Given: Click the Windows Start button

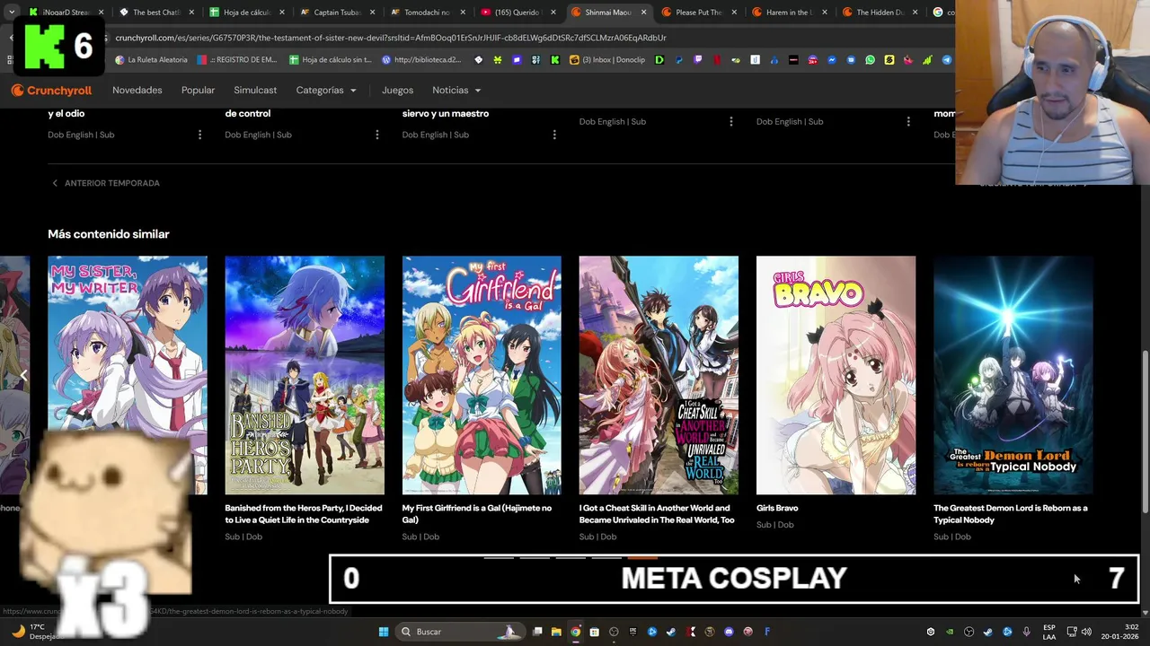Looking at the screenshot, I should pos(384,632).
